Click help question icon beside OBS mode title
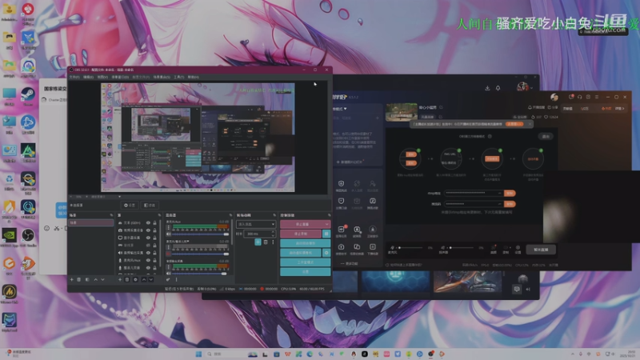 click(490, 136)
